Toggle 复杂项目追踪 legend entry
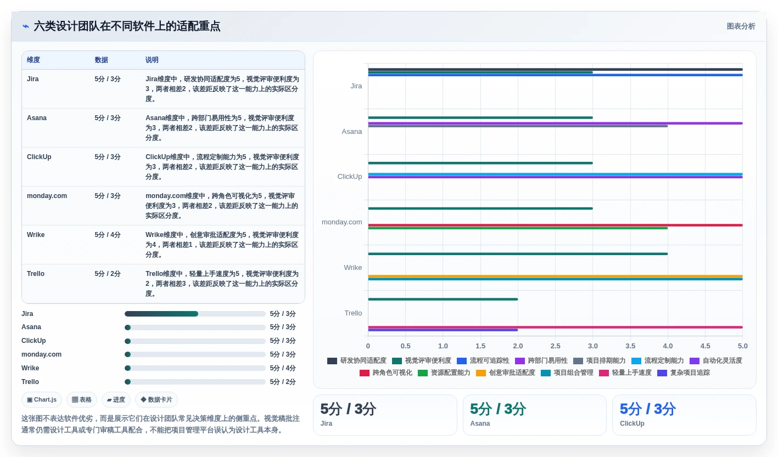778x457 pixels. coord(684,373)
